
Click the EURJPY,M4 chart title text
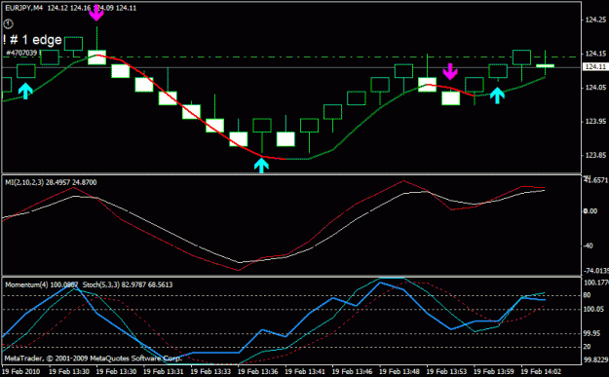pos(24,8)
